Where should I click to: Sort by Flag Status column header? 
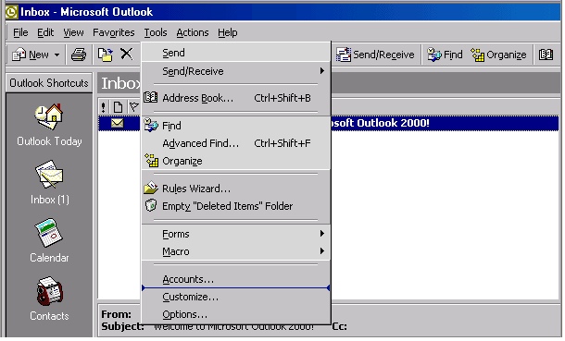click(133, 106)
